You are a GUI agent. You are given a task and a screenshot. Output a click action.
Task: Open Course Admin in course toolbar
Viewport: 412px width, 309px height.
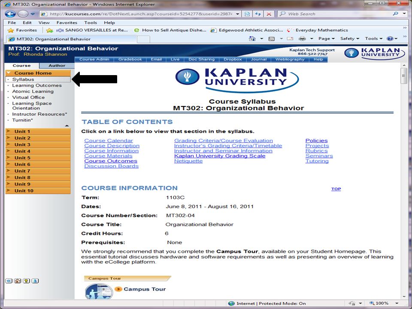tap(94, 59)
